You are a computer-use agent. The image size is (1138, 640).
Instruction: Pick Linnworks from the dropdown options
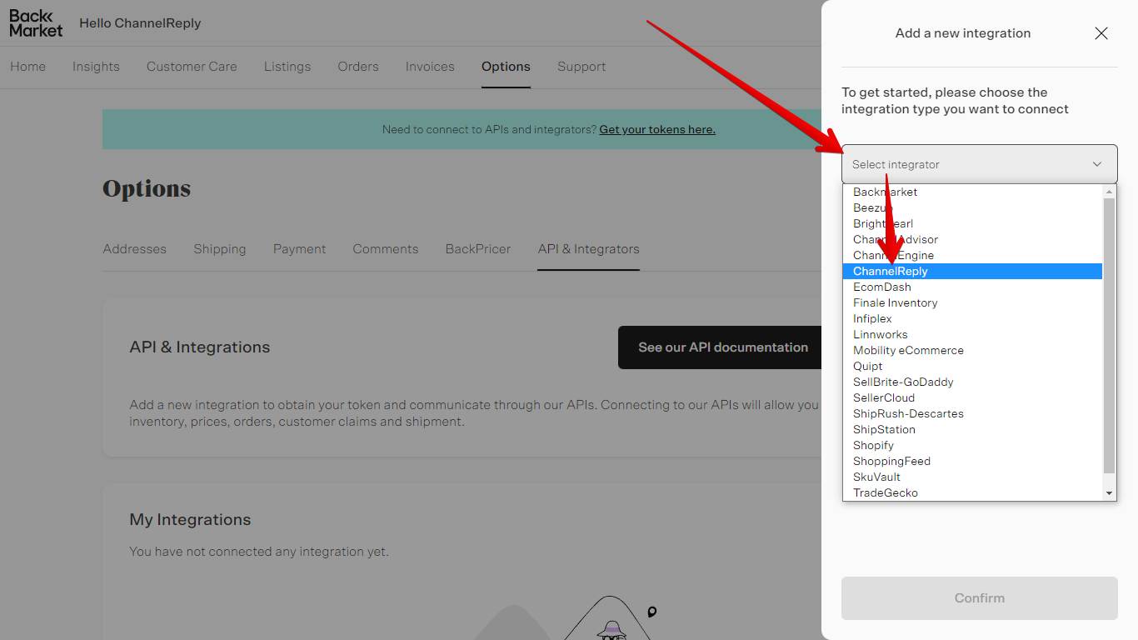[x=972, y=334]
